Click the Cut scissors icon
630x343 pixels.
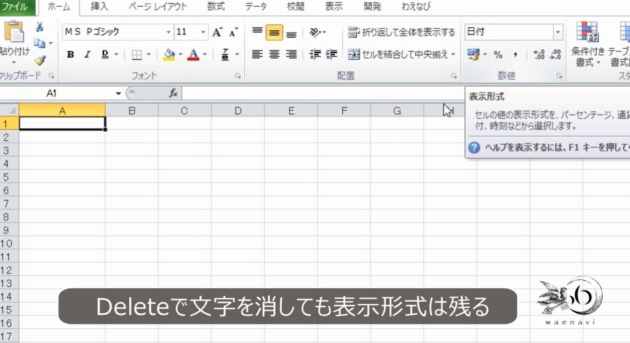39,27
